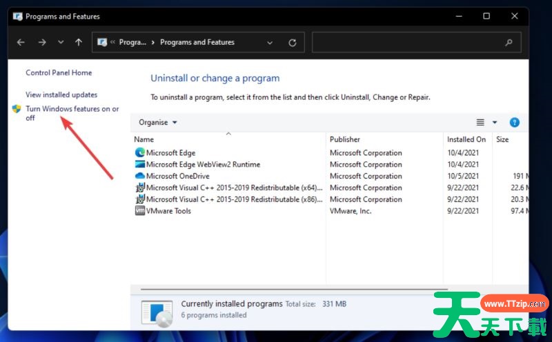Open recent locations dropdown chevron
Viewport: 552px width, 342px height.
click(61, 42)
